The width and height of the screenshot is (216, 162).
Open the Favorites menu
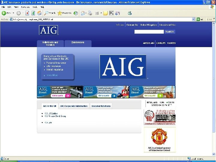pos(25,7)
